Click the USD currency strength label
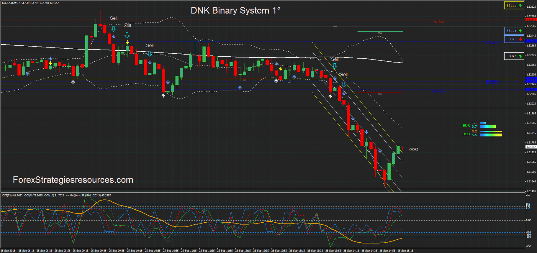Viewport: 537px width, 253px height. click(x=466, y=134)
